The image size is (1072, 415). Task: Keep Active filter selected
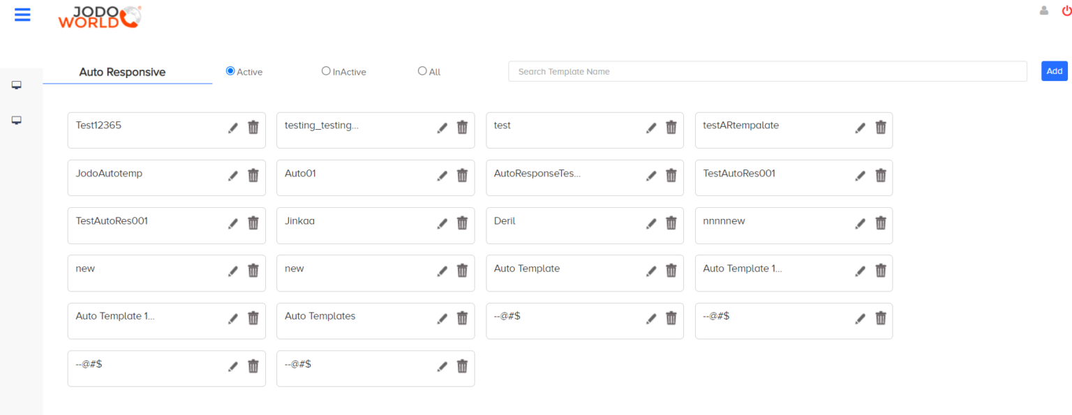(x=230, y=70)
